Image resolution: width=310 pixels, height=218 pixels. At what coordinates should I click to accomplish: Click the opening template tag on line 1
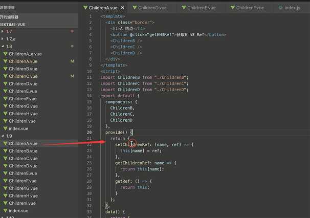click(113, 16)
